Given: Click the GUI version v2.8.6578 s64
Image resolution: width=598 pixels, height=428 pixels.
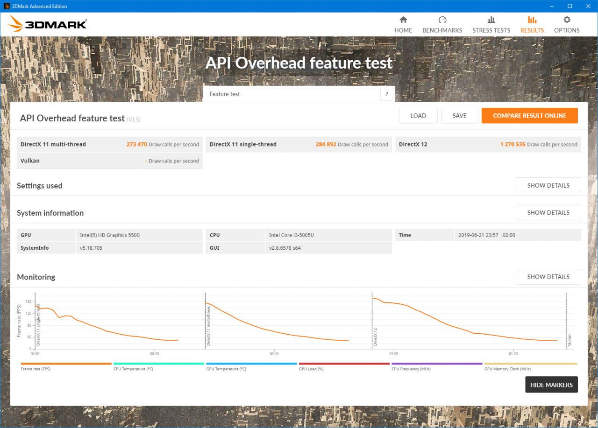Looking at the screenshot, I should 285,248.
